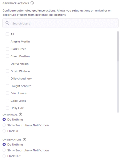
Task: Click the Geofence Actions info icon
Action: point(32,3)
